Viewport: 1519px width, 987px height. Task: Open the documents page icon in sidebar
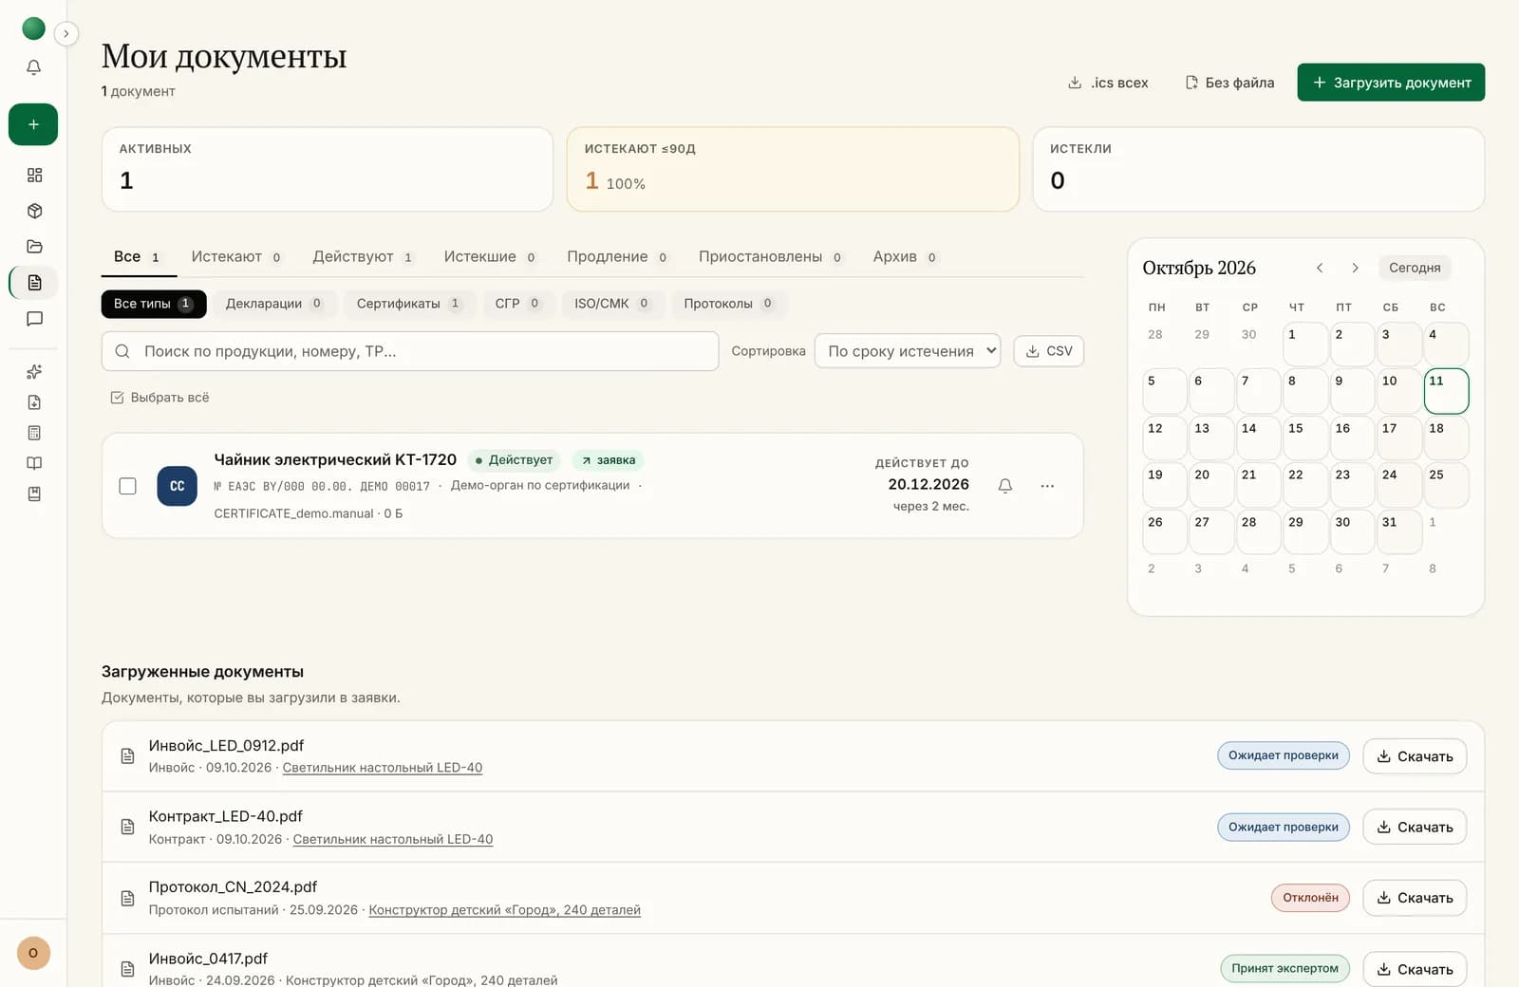tap(34, 283)
